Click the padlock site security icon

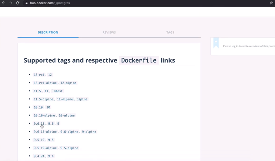[26, 3]
